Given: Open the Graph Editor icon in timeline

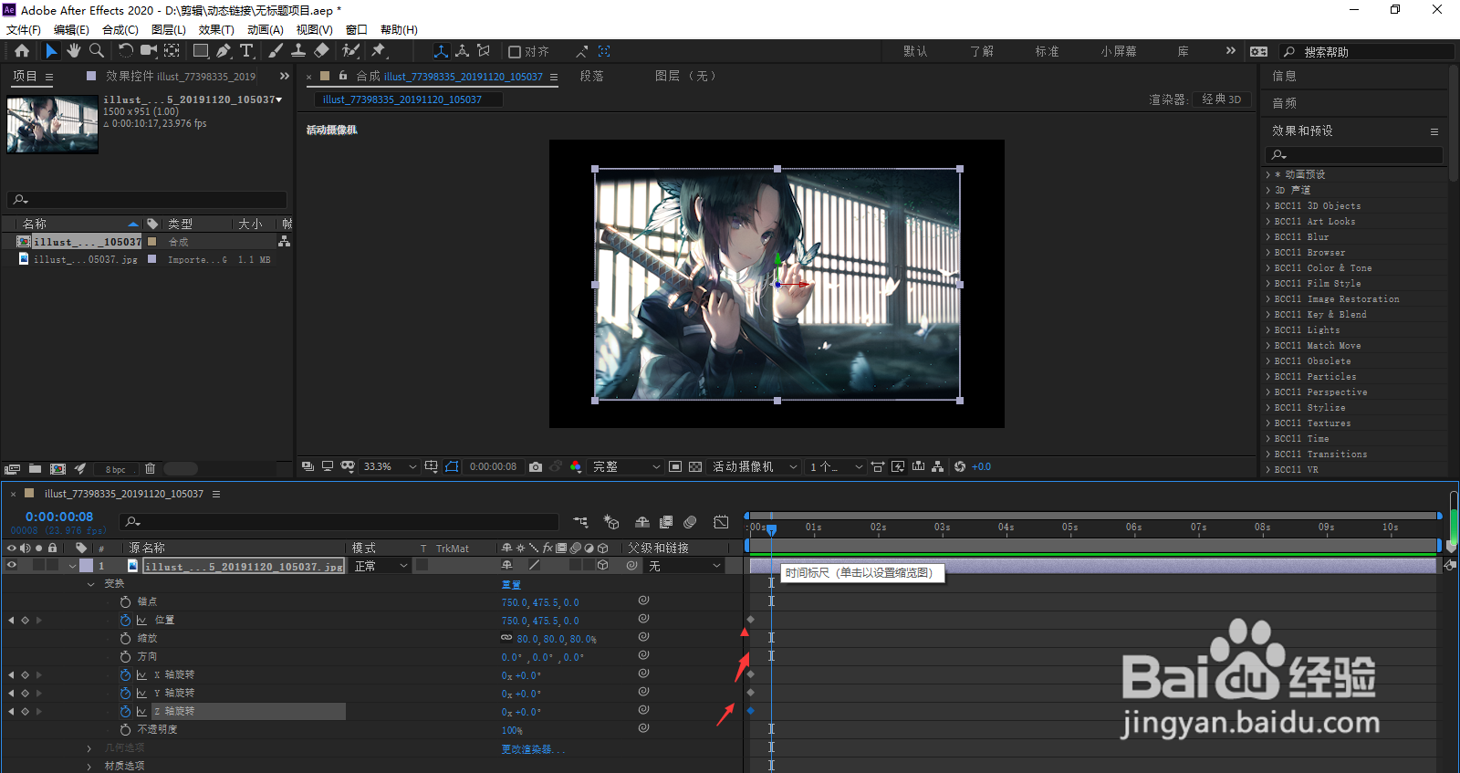Looking at the screenshot, I should [x=721, y=522].
